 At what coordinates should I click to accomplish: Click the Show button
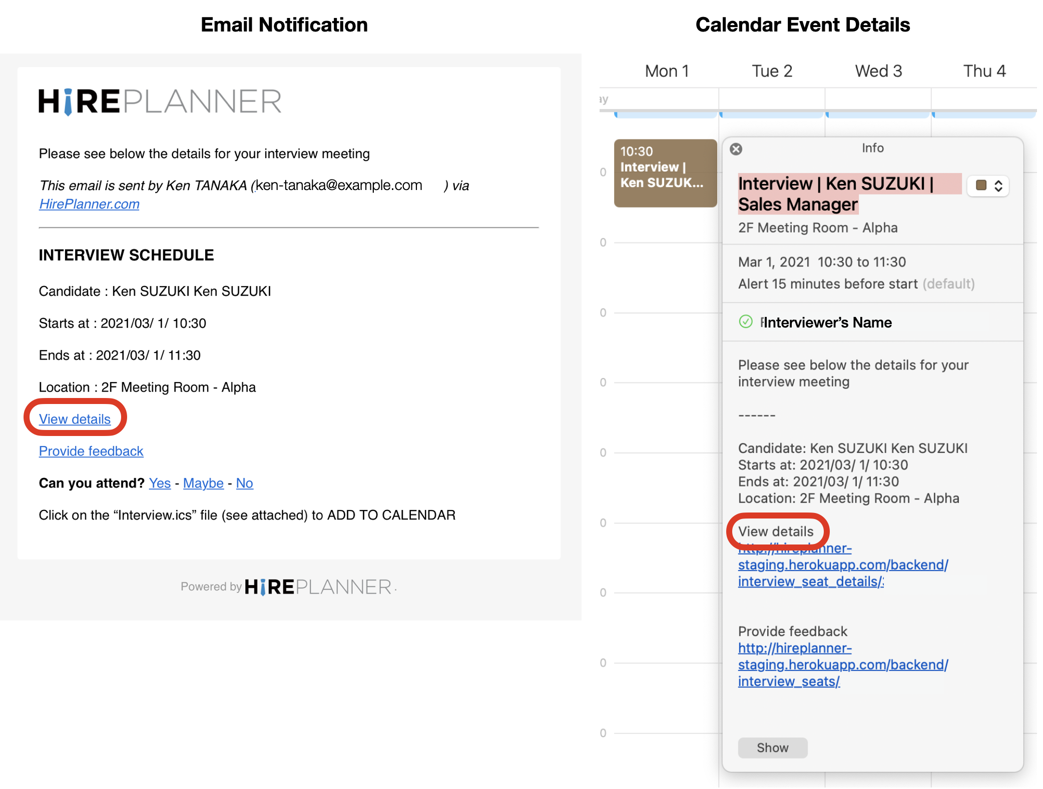(772, 747)
